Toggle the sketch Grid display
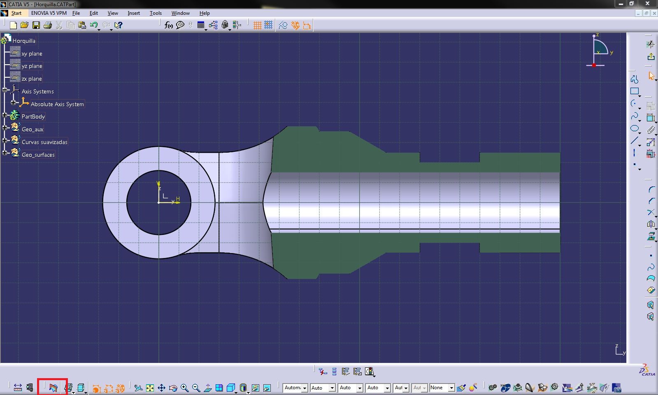 click(257, 26)
